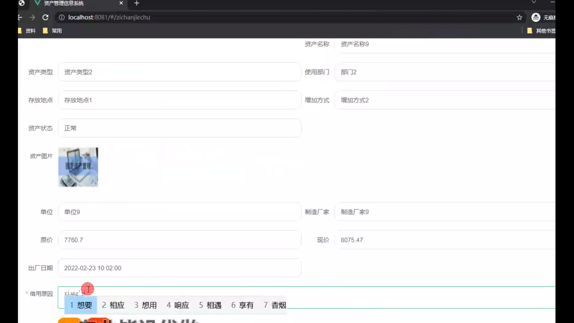Viewport: 574px width, 323px height.
Task: Open the 资产图片 thumbnail image
Action: tap(78, 167)
